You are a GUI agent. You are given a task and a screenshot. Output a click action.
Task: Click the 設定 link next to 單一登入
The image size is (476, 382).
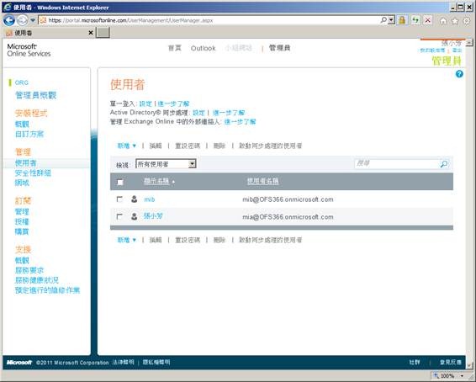tap(145, 103)
